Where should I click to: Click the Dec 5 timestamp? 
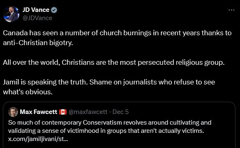pos(120,112)
